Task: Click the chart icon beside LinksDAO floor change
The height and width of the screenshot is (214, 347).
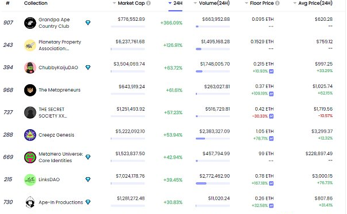Action: 271,183
